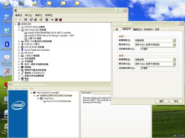Screen dimensions: 185x138
Task: Toggle the show/hide console tree toolbar icon
Action: 25,20
